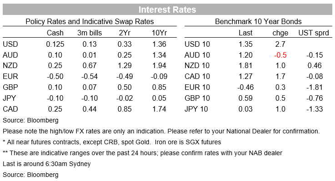The image size is (335, 181).
Task: Click the Last is around 6:30am Sydney note
Action: pyautogui.click(x=47, y=164)
